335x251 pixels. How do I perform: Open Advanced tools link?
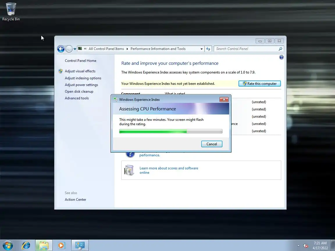tap(77, 98)
